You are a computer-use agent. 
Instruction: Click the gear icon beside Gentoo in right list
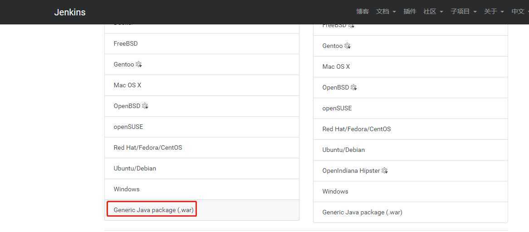(x=348, y=46)
